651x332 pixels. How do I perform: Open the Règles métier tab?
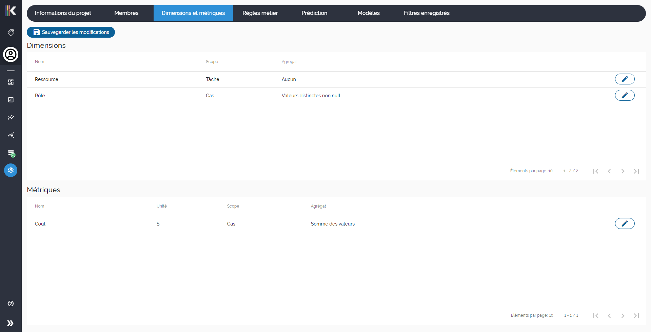coord(260,13)
